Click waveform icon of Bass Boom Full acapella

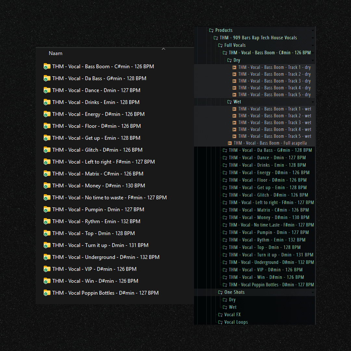pos(230,143)
